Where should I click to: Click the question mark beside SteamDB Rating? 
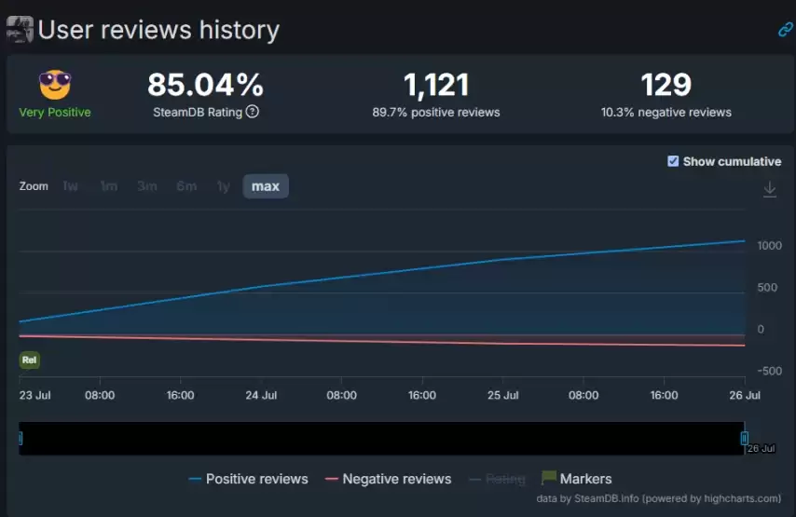click(253, 112)
